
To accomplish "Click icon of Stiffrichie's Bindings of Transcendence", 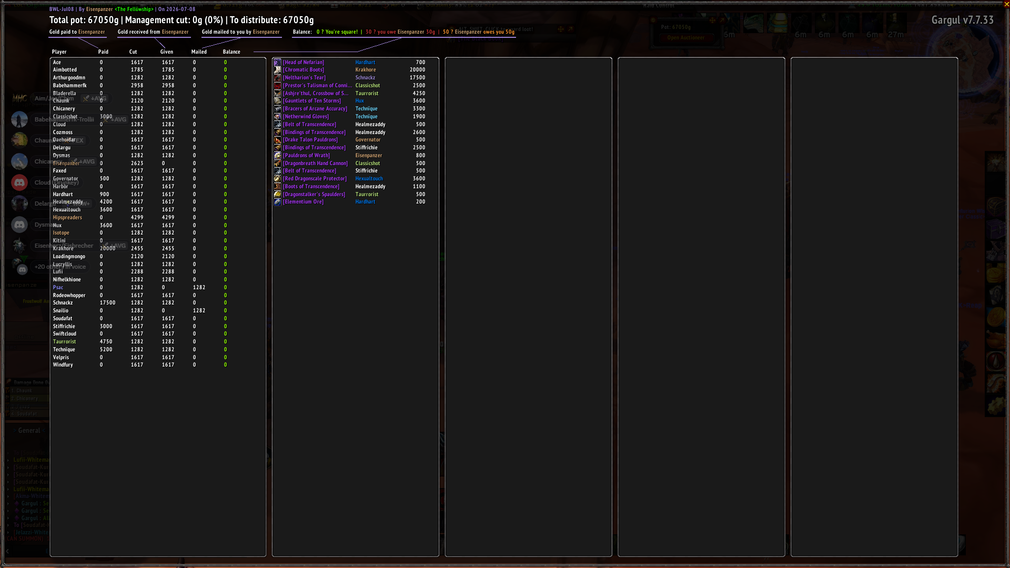I will pos(277,148).
